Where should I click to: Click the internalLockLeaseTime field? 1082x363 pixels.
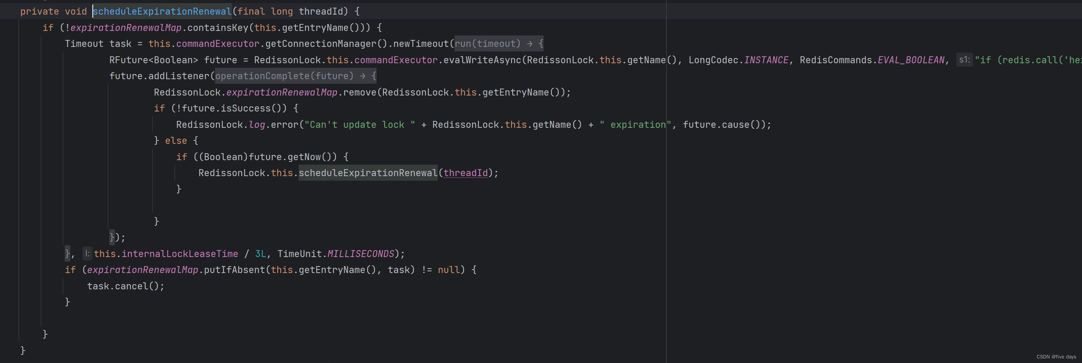(180, 254)
